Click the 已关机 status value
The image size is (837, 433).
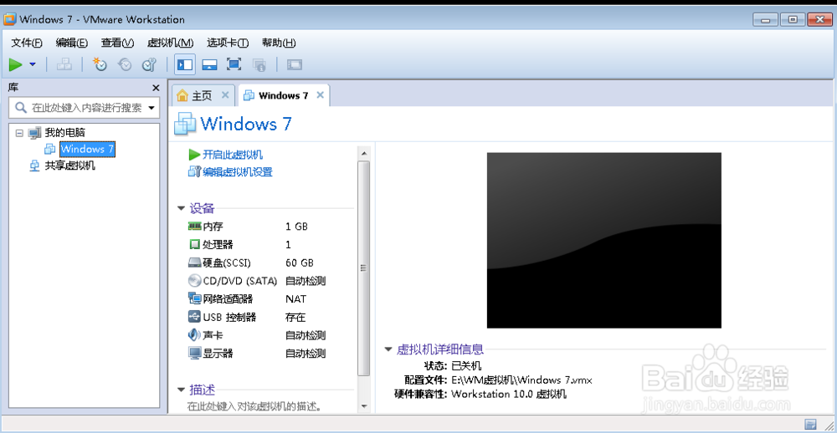(466, 366)
